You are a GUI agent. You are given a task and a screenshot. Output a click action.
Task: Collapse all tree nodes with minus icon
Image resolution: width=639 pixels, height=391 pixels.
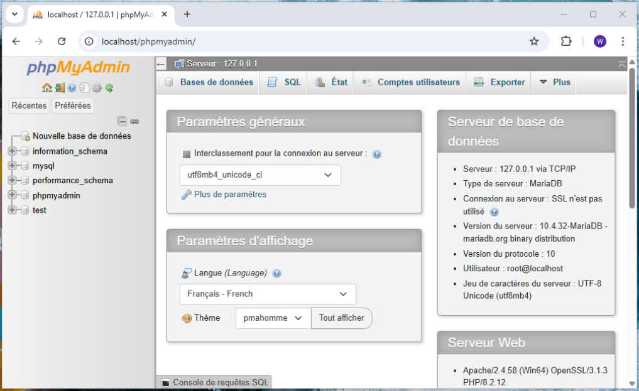tap(122, 121)
